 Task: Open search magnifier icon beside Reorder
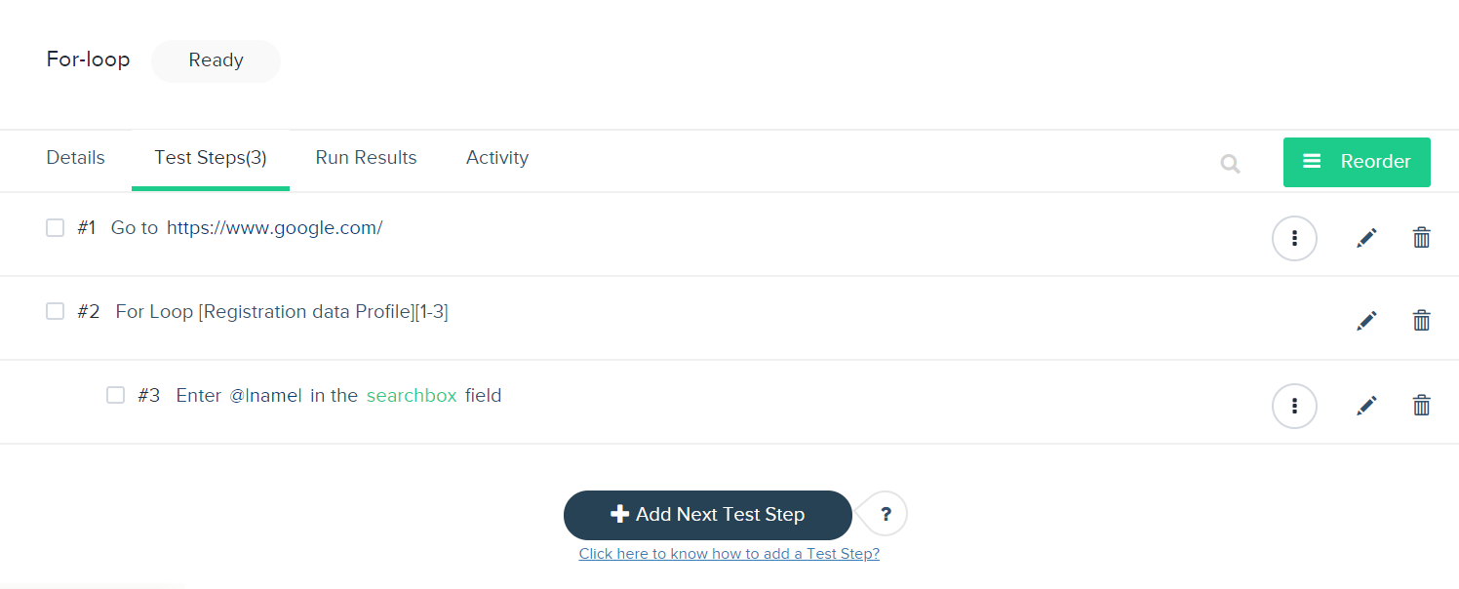1230,164
